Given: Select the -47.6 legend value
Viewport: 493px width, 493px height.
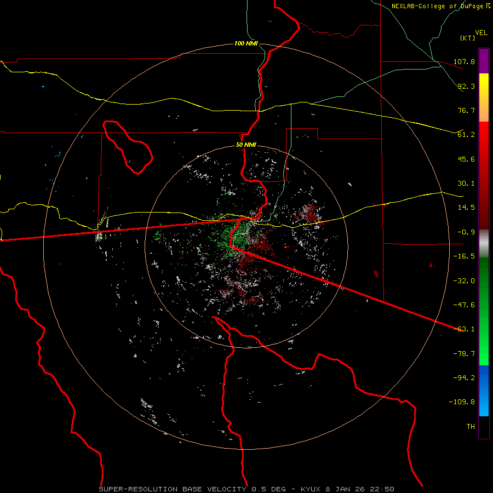Looking at the screenshot, I should click(x=464, y=305).
